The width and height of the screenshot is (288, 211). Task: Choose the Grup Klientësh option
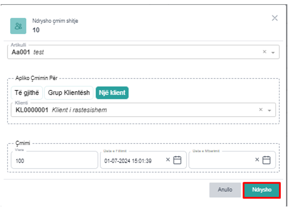[x=69, y=93]
